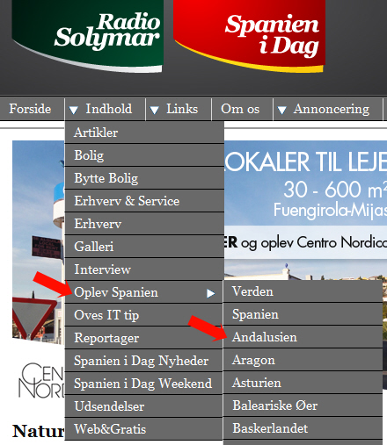Select Galleri in the dropdown

(x=144, y=247)
